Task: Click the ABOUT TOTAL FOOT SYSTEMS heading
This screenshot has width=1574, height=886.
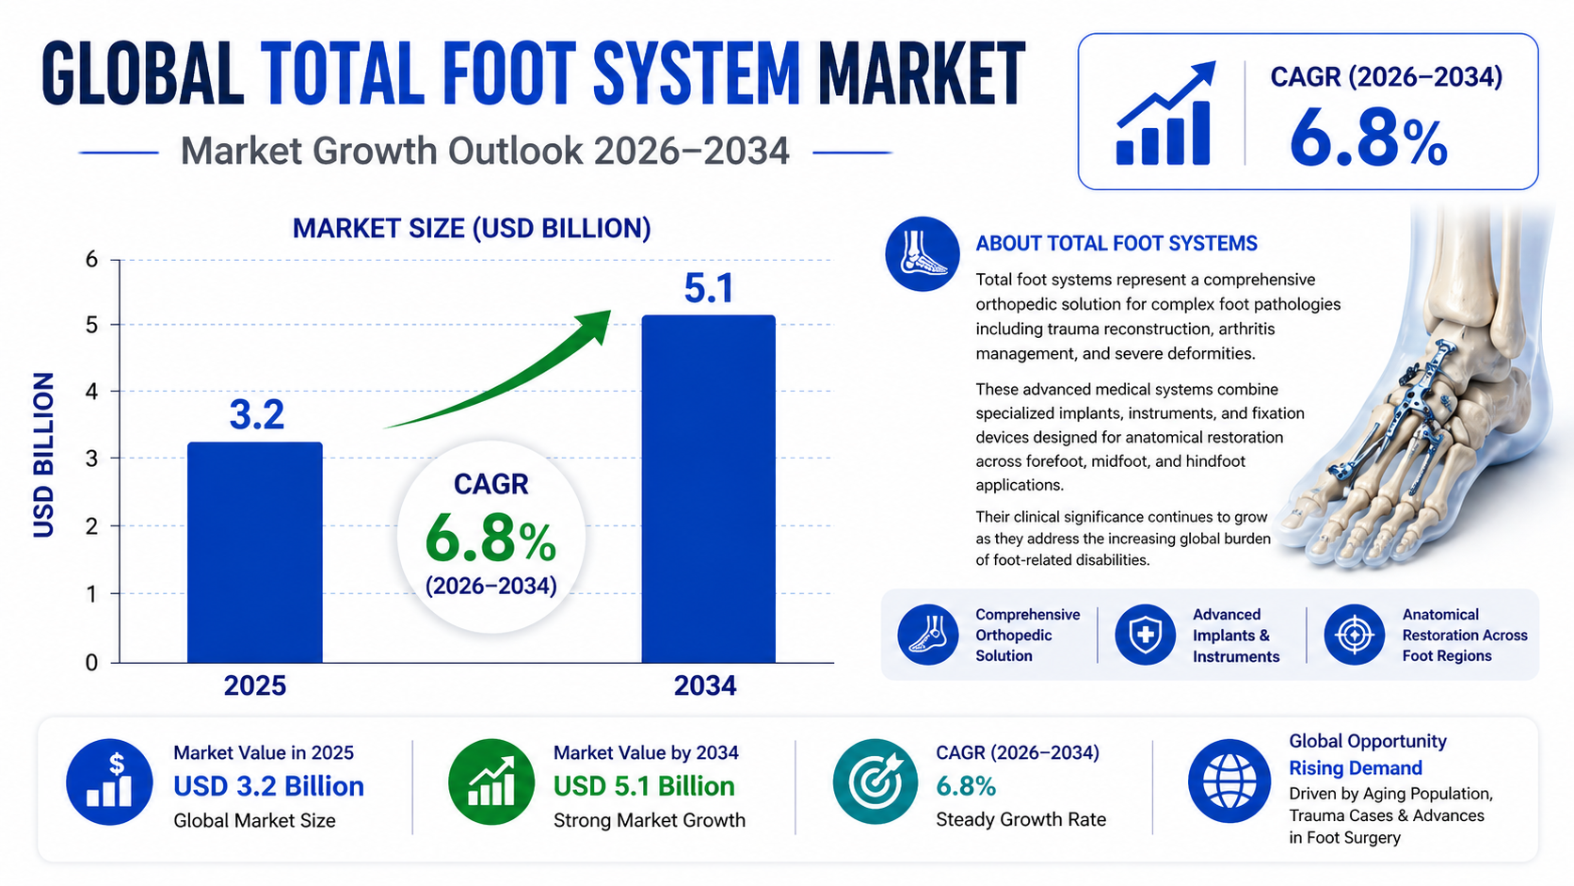Action: click(x=1116, y=244)
